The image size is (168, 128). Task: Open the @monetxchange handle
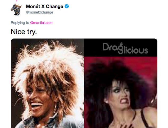tap(39, 12)
